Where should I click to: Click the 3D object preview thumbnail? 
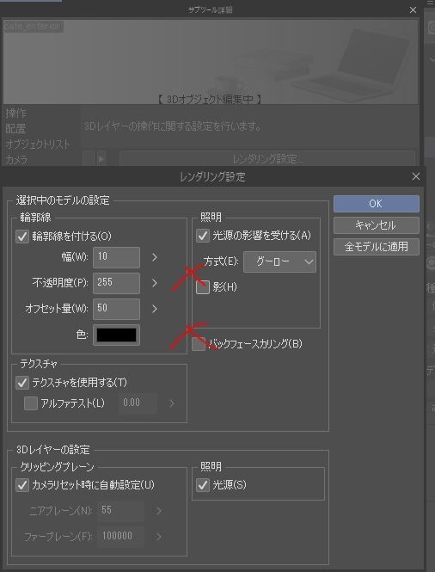coord(211,62)
